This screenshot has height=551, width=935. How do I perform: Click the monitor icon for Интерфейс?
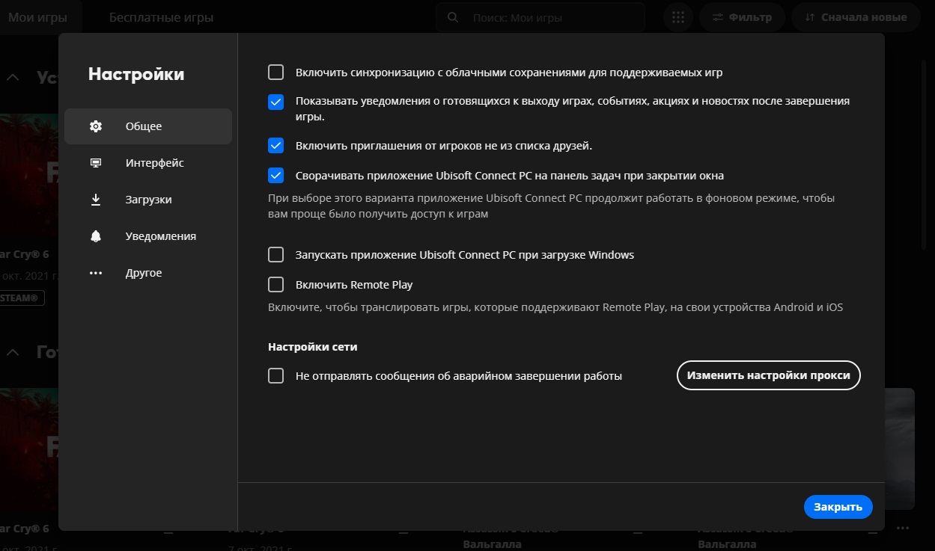pos(96,163)
